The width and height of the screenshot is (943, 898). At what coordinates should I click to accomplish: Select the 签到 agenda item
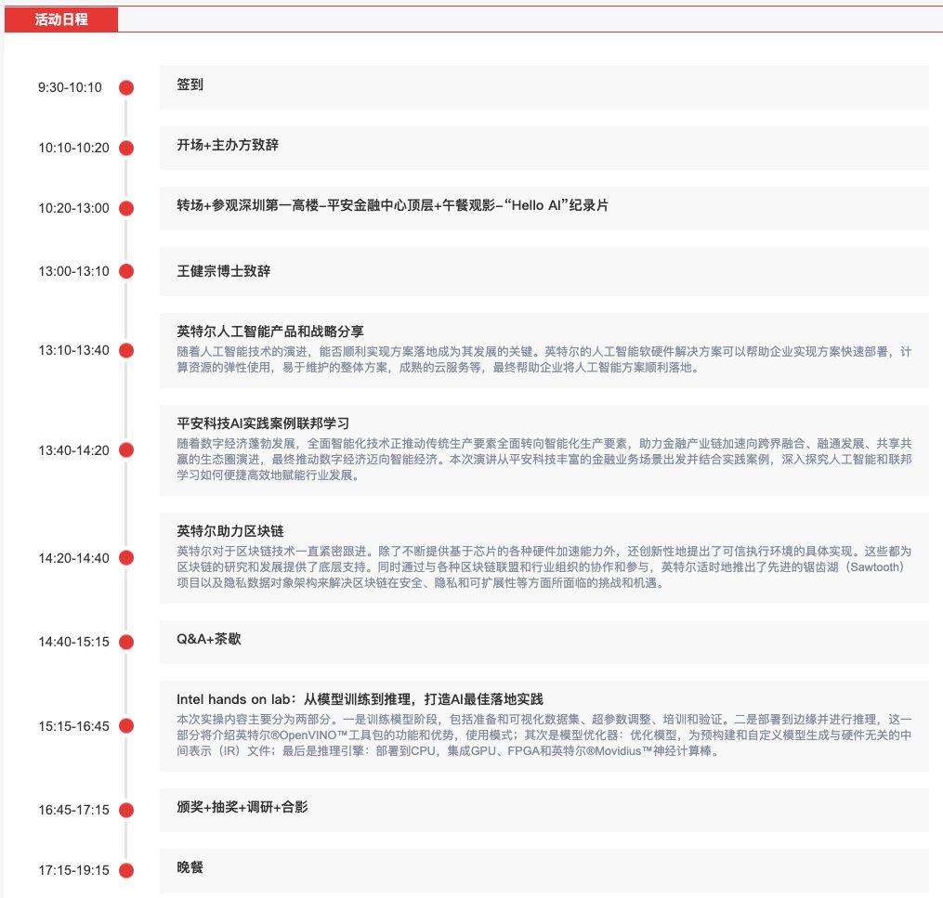pyautogui.click(x=544, y=87)
